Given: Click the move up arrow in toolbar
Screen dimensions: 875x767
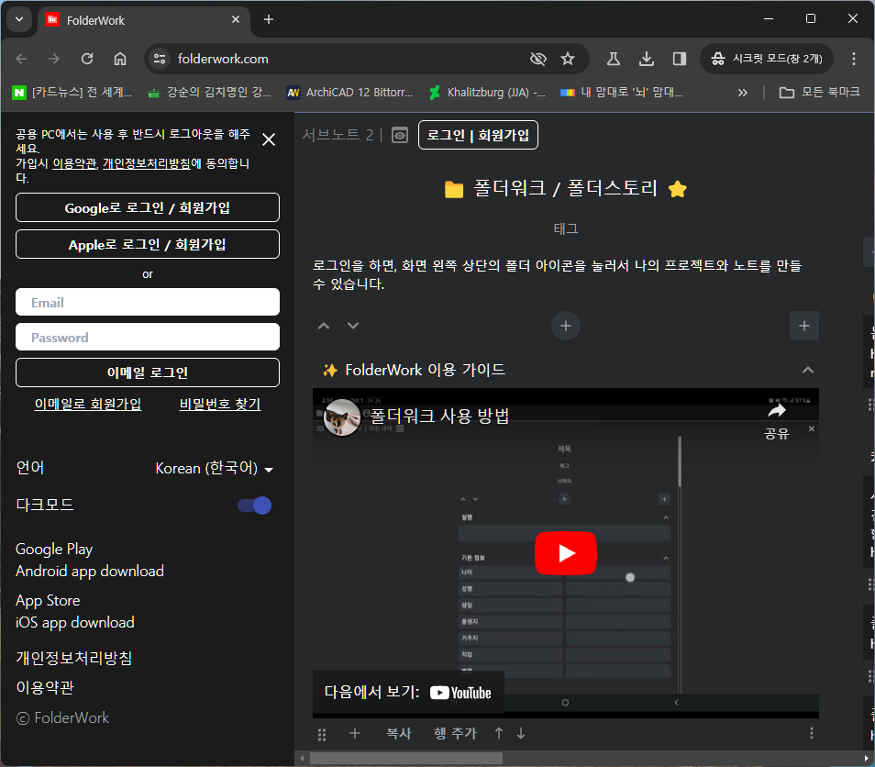Looking at the screenshot, I should [499, 733].
